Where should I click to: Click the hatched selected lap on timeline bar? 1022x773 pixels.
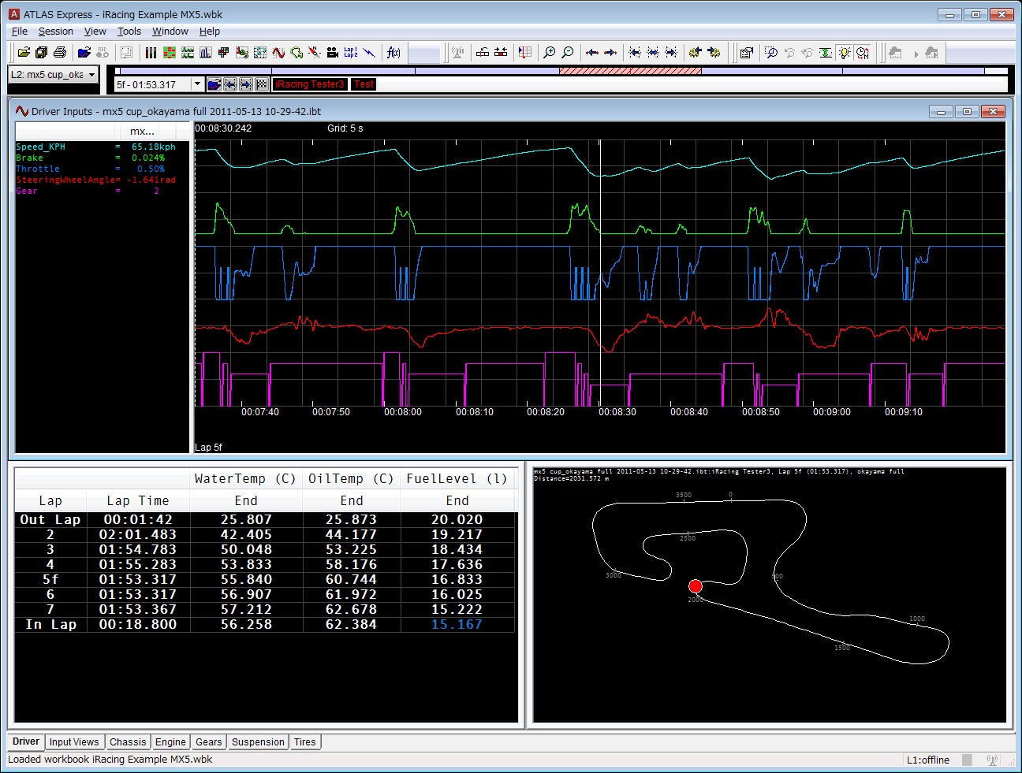[x=630, y=71]
